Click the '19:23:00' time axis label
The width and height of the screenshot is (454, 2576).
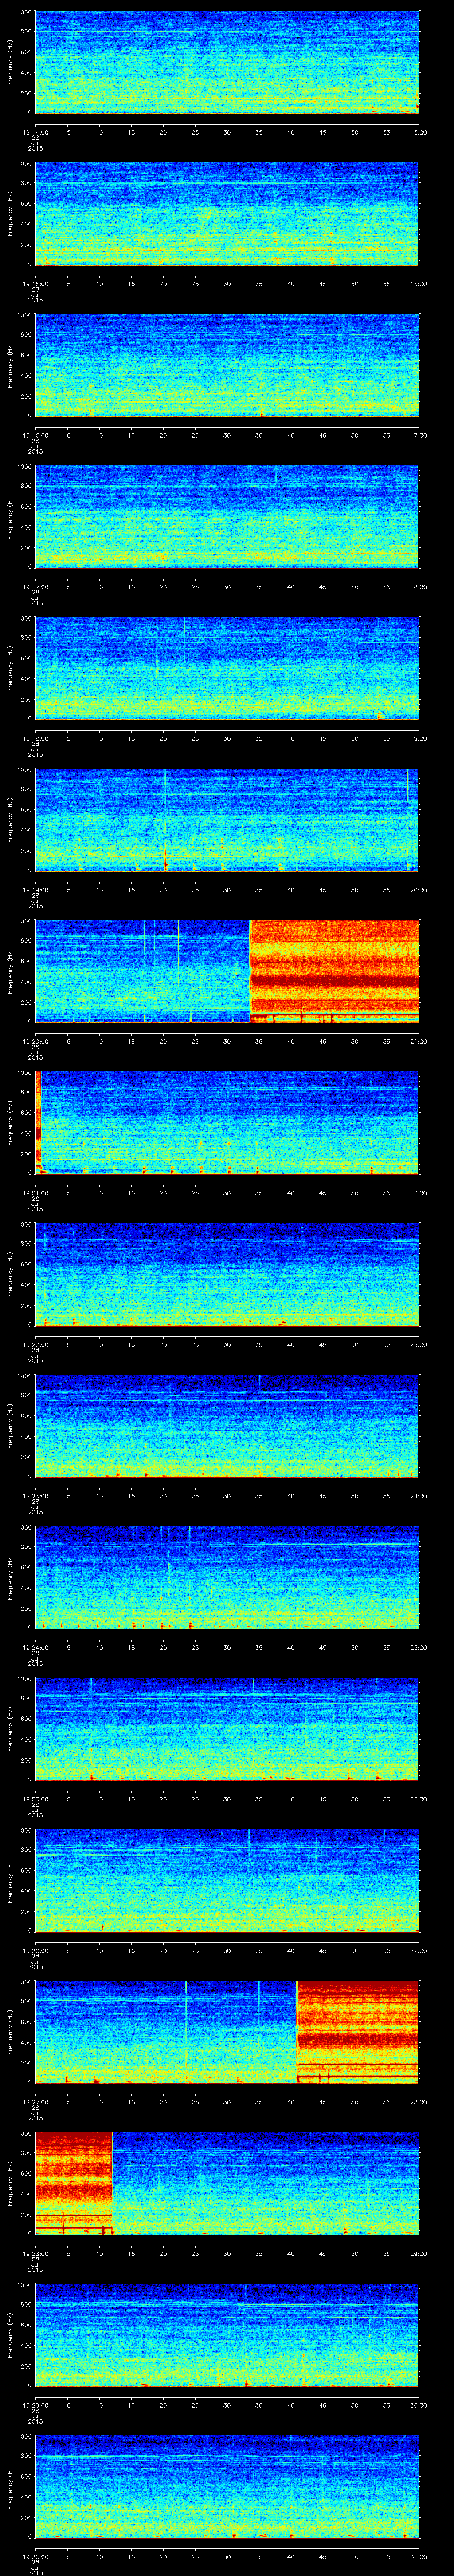[35, 1496]
